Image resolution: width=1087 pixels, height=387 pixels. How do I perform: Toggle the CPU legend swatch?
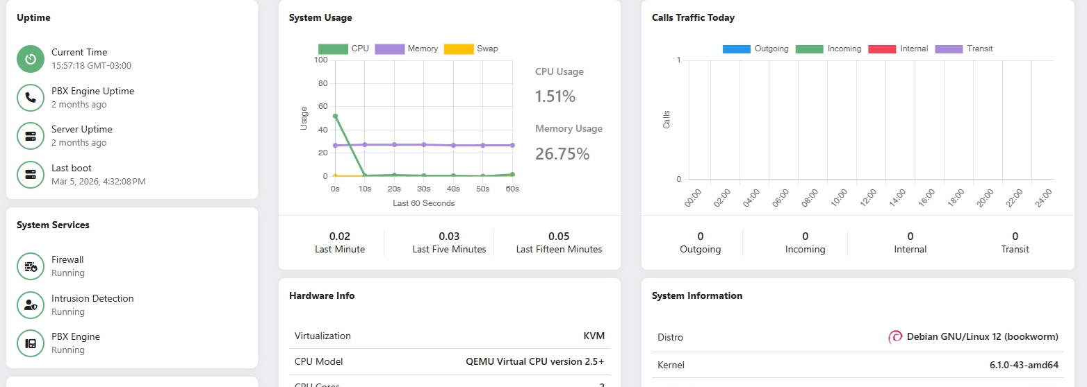pos(332,49)
